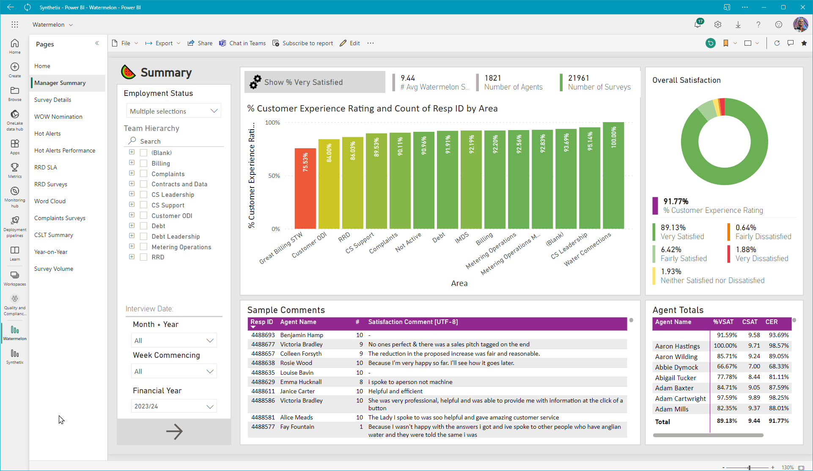Open Employment Status dropdown
The height and width of the screenshot is (471, 813).
coord(173,111)
